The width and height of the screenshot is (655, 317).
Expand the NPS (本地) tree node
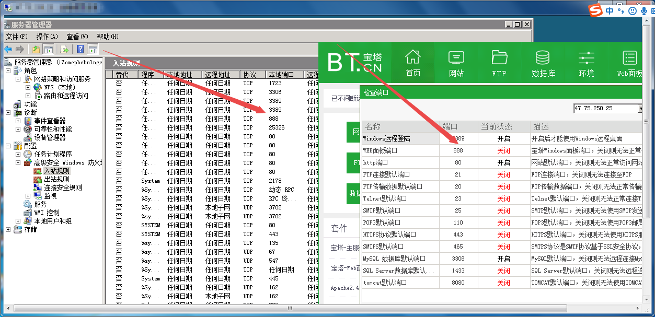(28, 87)
